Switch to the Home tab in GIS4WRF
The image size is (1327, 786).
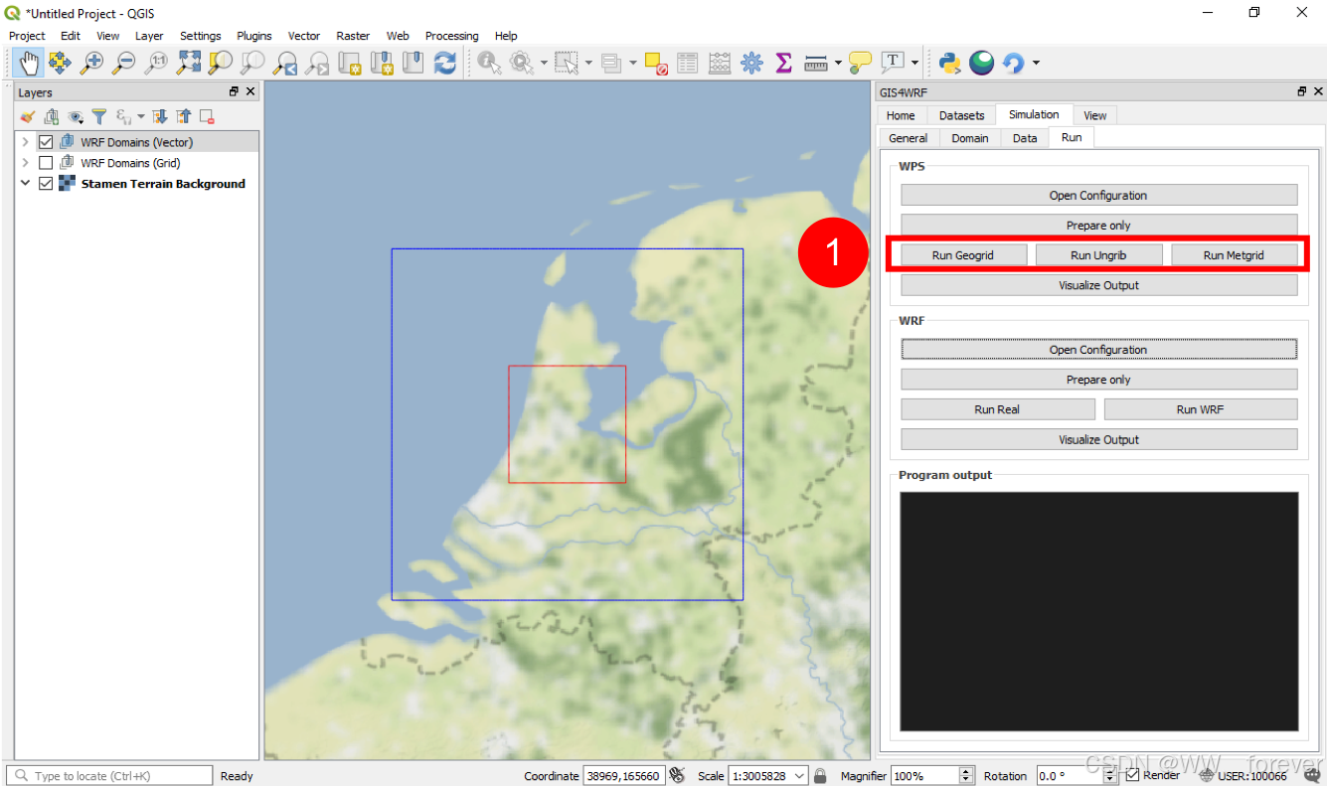click(901, 115)
